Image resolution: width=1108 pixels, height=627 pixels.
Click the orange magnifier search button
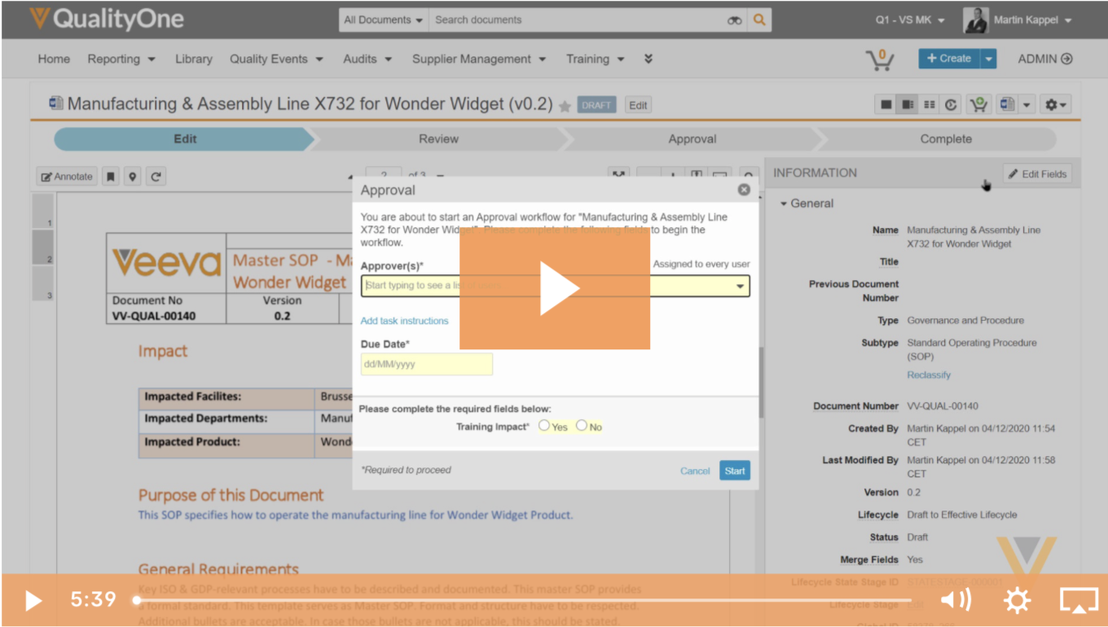759,20
